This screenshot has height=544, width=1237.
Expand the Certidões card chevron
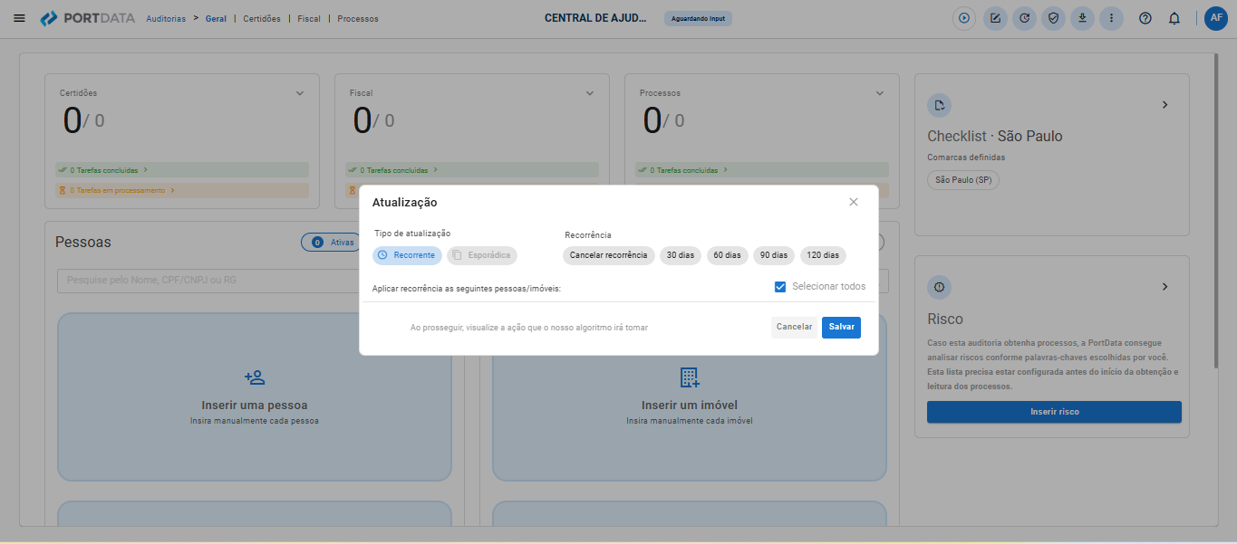[x=300, y=93]
